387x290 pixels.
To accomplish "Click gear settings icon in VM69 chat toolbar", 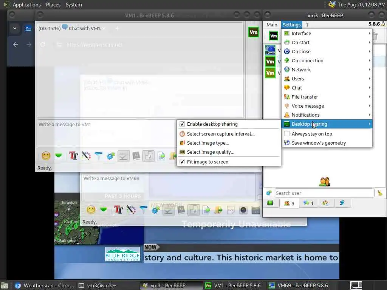I will point(156,210).
